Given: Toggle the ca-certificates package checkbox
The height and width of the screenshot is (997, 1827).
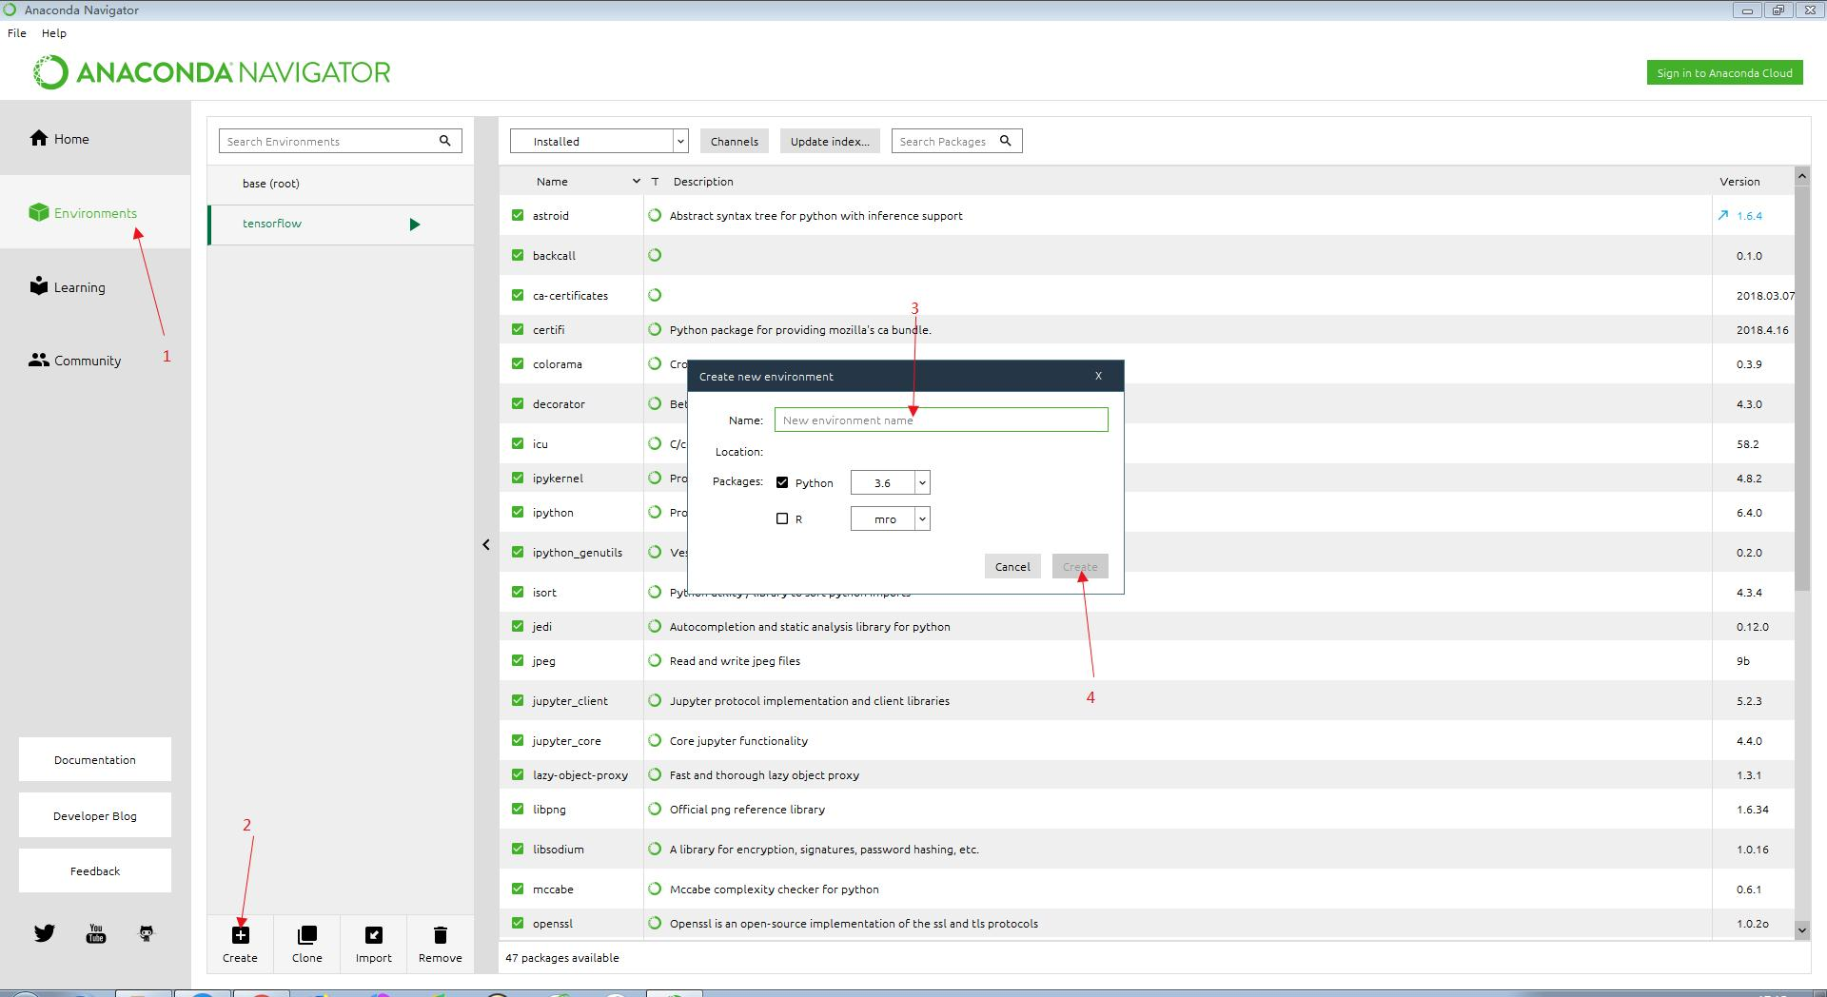Looking at the screenshot, I should tap(518, 295).
